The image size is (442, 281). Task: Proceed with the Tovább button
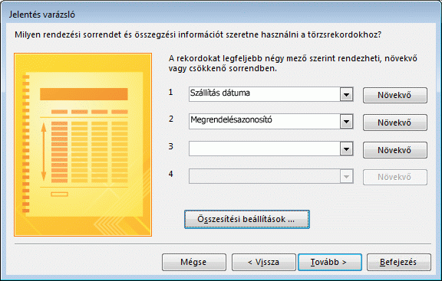point(330,262)
